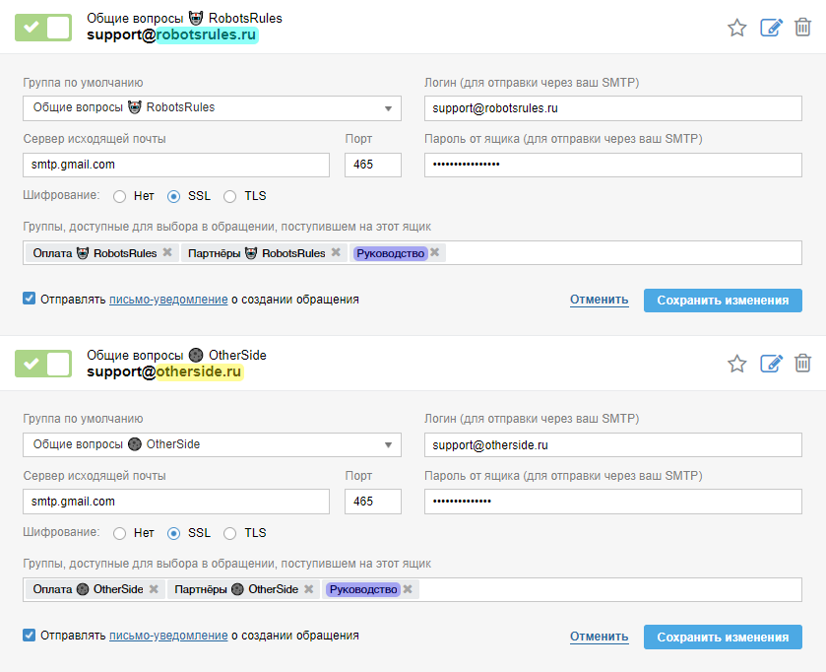Click 'Отменить' for otherside.ru mailbox
826x672 pixels.
599,637
